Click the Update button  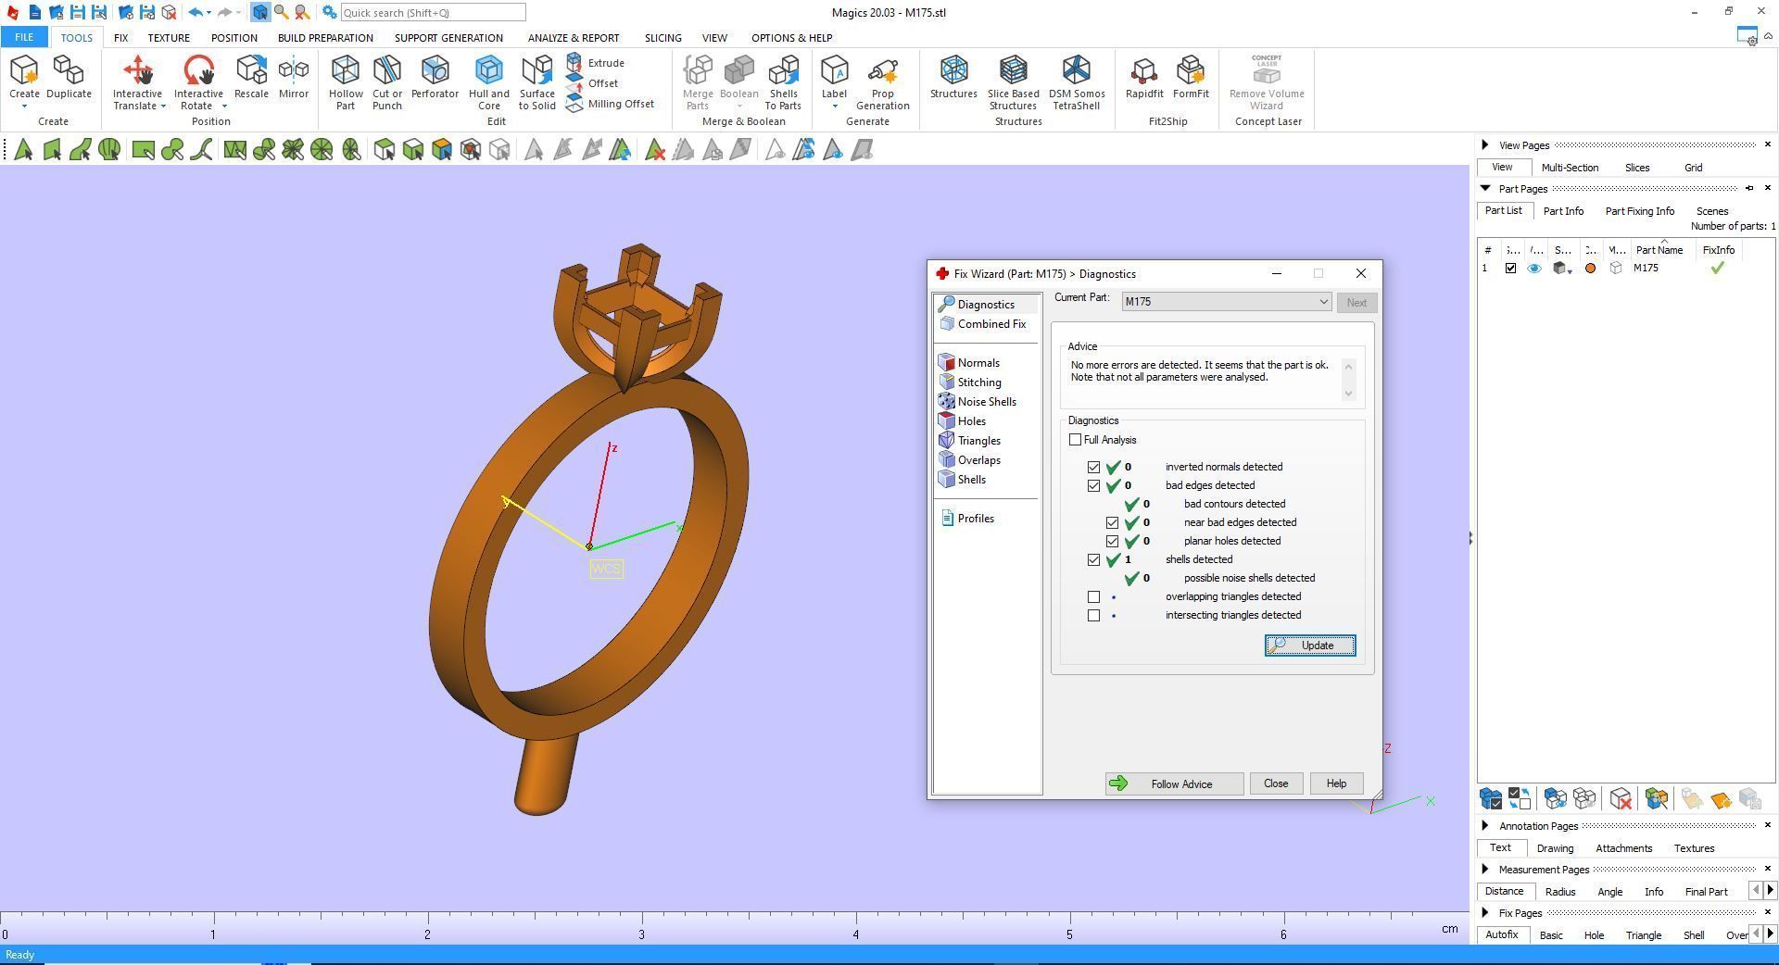click(x=1310, y=645)
